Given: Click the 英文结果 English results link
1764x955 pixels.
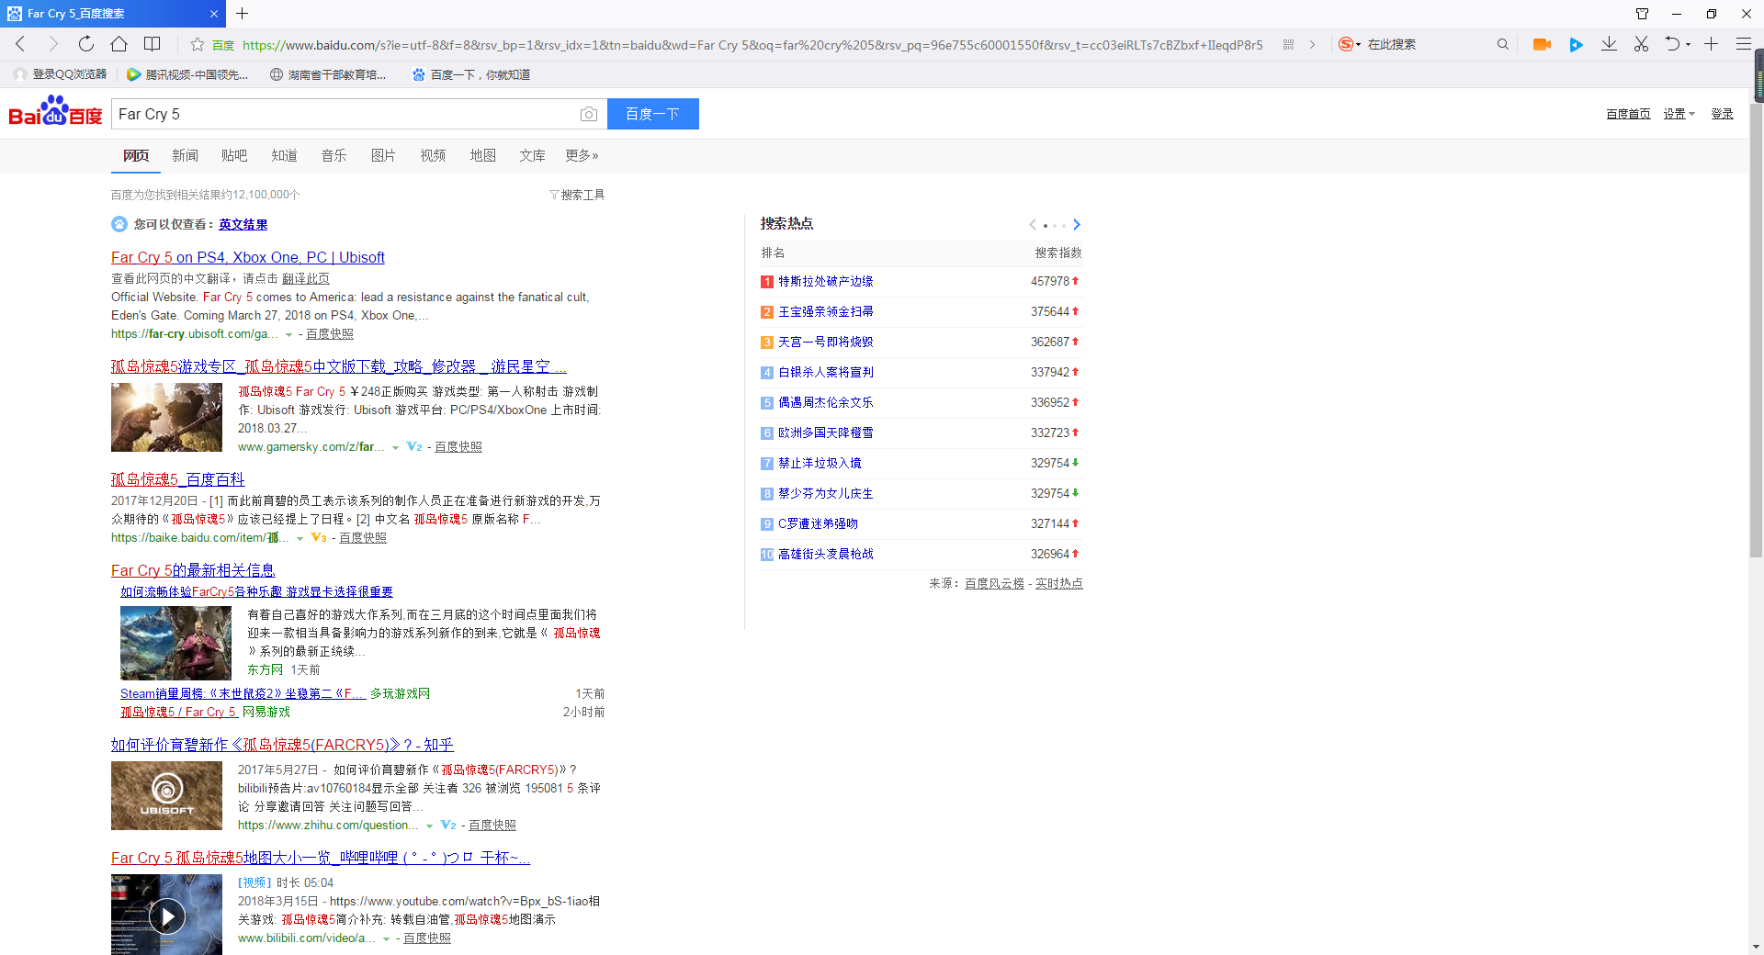Looking at the screenshot, I should click(243, 224).
